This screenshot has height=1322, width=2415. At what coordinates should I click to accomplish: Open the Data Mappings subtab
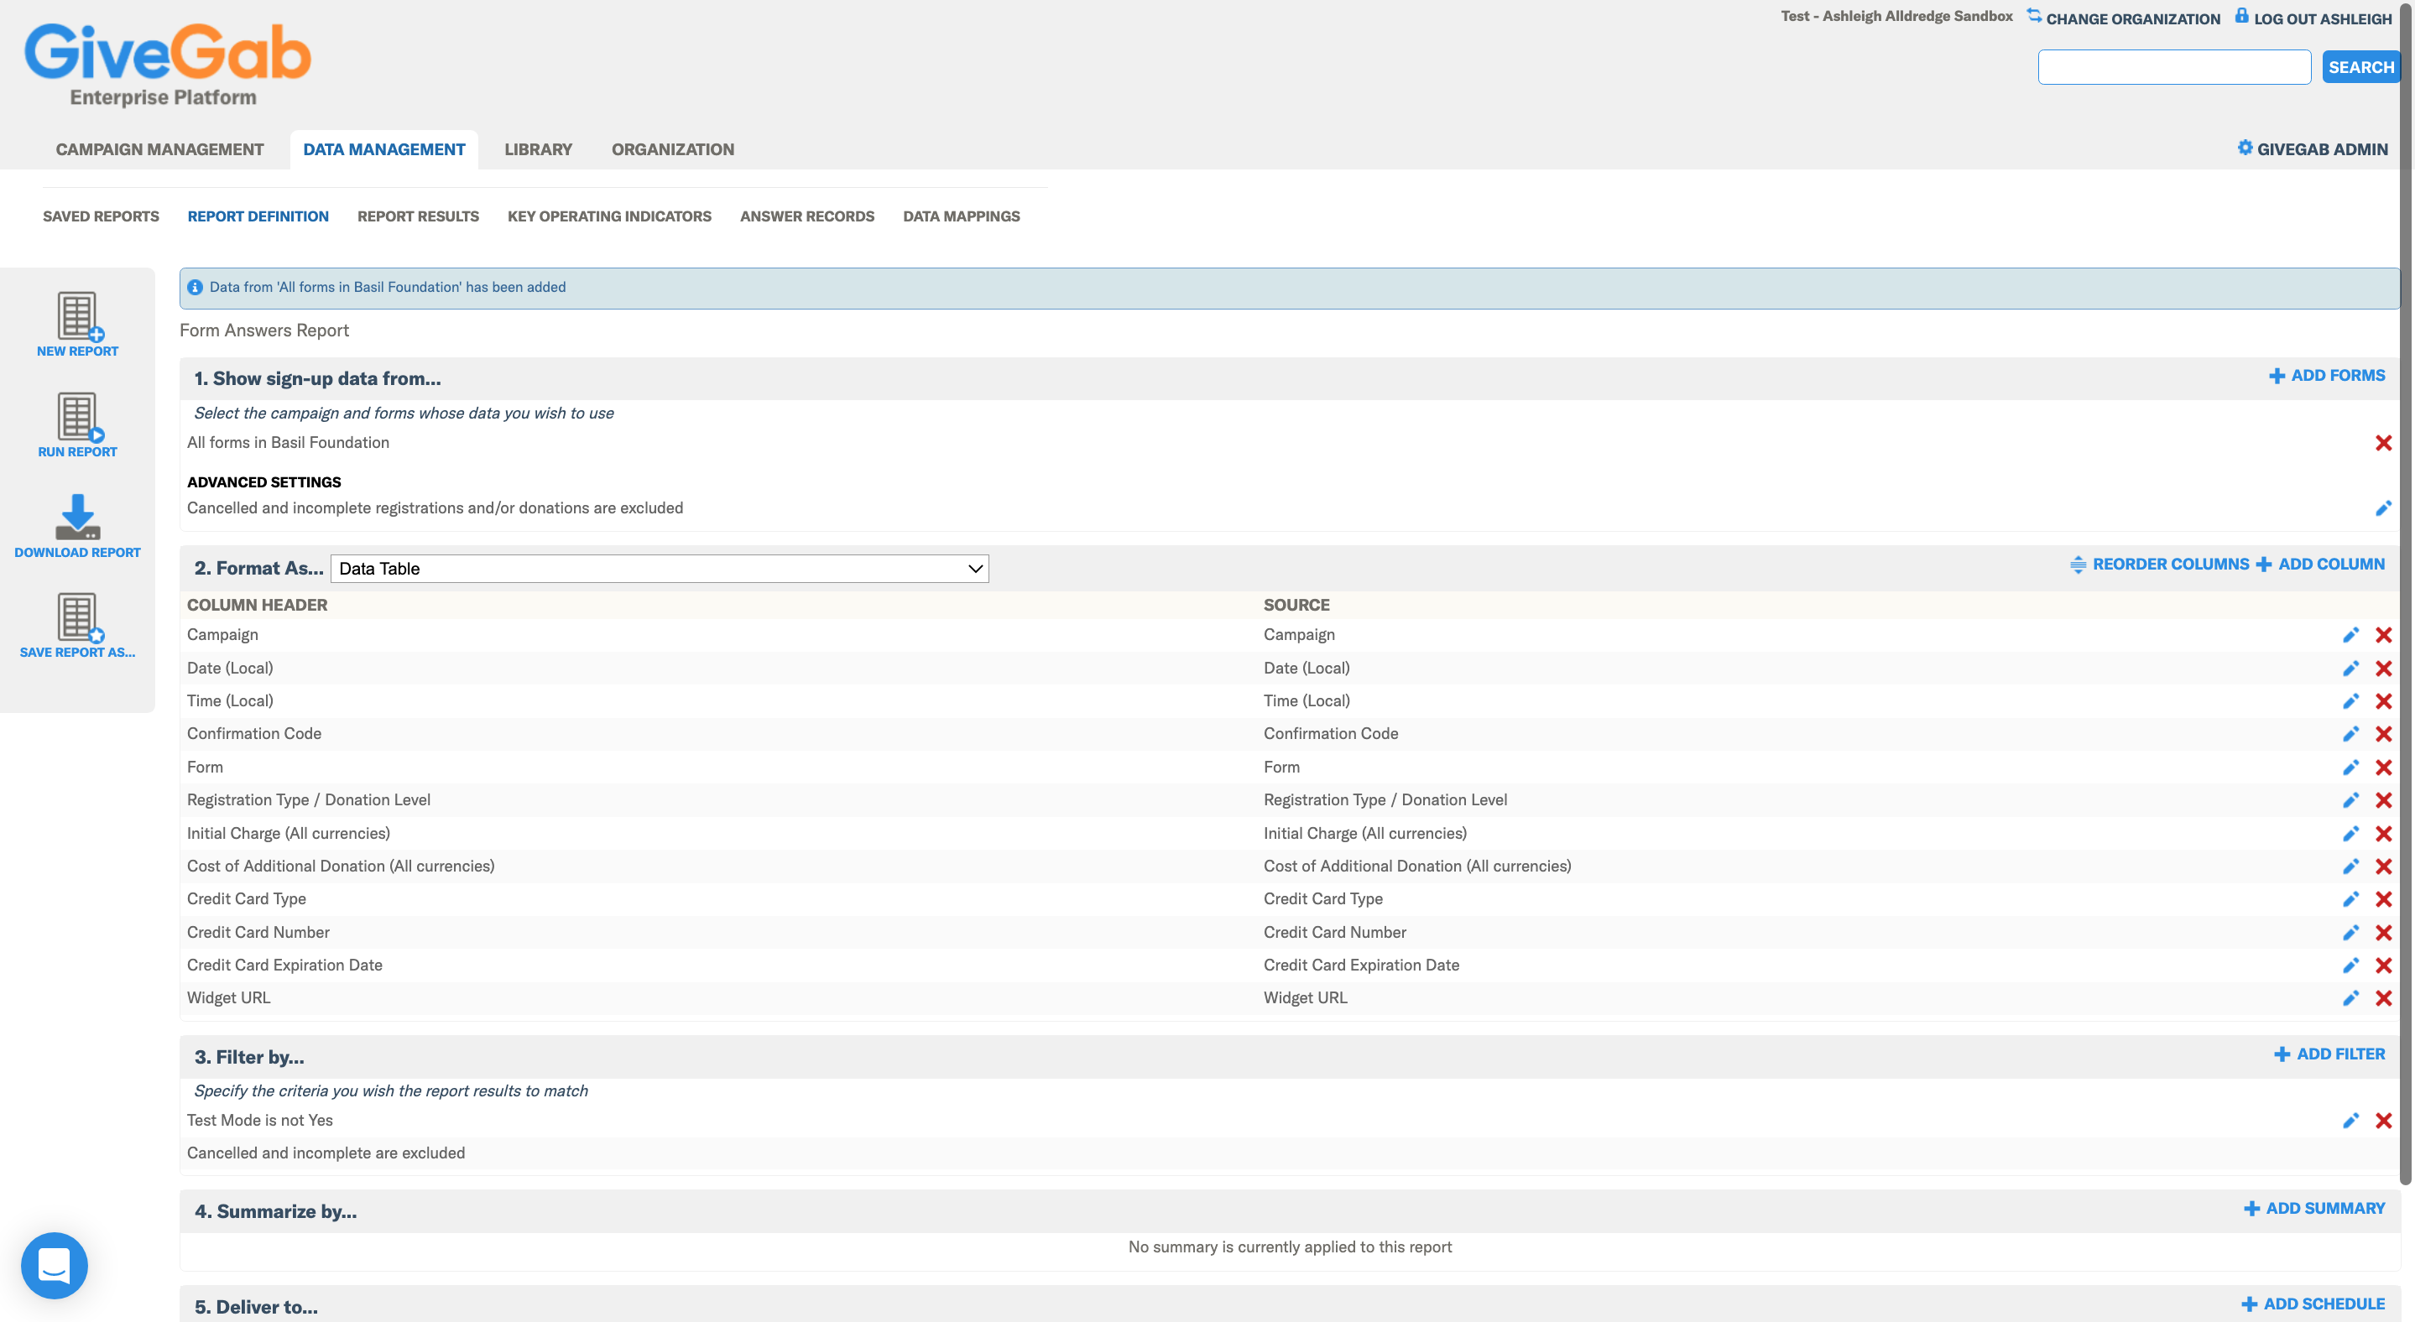tap(961, 216)
